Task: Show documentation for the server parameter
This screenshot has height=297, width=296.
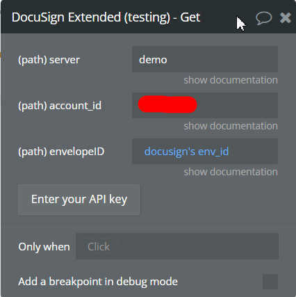Action: [x=231, y=80]
